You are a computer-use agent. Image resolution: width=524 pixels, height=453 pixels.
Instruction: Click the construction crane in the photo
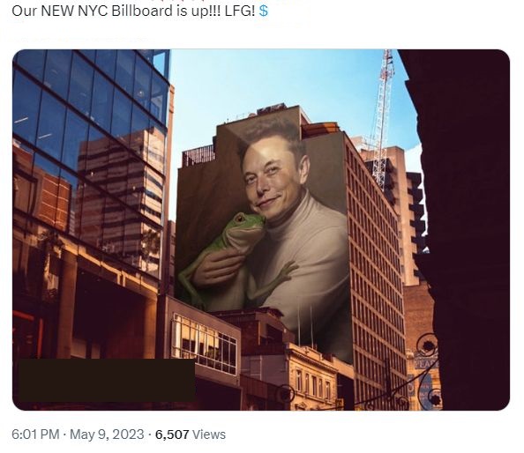coord(383,117)
